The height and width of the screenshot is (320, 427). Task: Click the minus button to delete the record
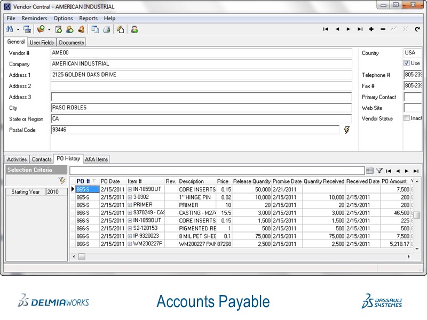[383, 29]
